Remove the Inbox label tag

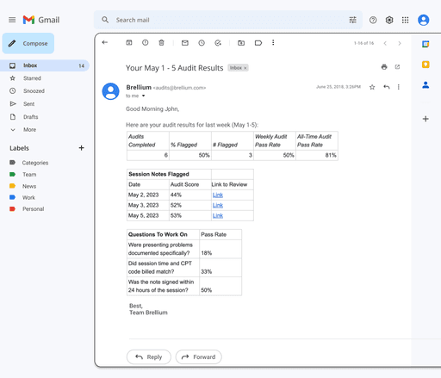tap(245, 68)
